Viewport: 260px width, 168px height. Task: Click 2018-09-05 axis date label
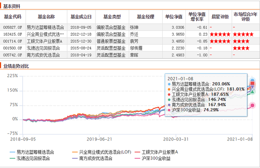[23, 139]
